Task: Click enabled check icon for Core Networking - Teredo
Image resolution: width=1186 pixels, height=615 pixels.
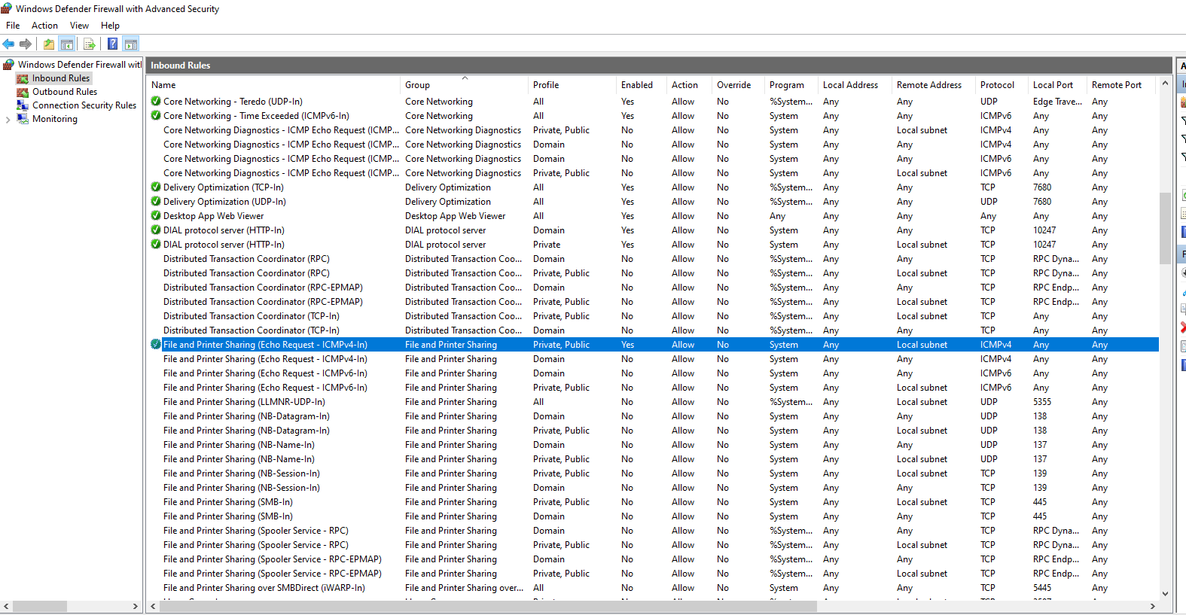Action: pyautogui.click(x=156, y=101)
